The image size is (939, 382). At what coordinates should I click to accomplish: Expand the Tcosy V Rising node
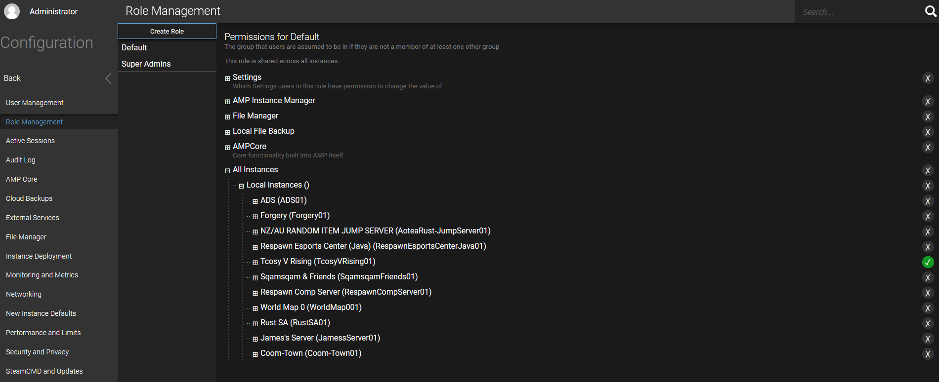coord(255,263)
